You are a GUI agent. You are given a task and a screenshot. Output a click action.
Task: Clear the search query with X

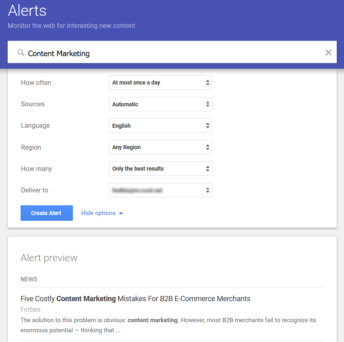(328, 53)
